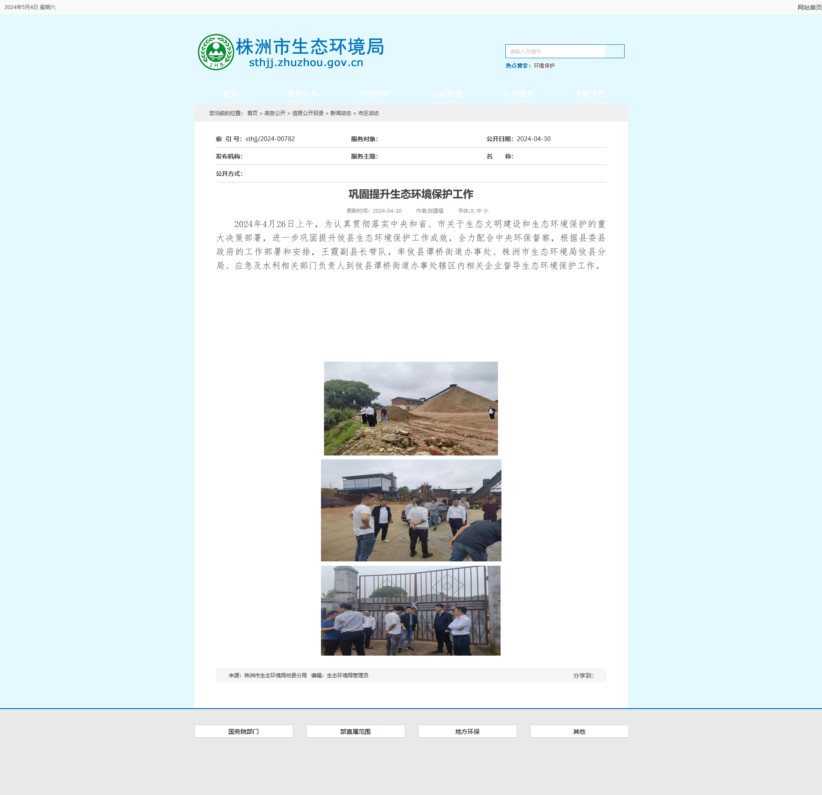Click 市区动态 in the breadcrumb trail
Viewport: 822px width, 795px height.
click(x=369, y=113)
